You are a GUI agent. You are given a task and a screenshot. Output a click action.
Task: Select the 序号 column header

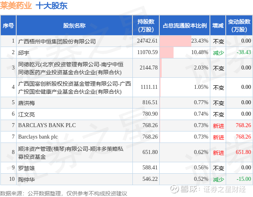(x=8, y=25)
